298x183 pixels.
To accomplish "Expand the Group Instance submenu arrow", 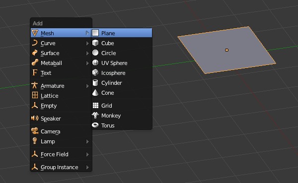I will (87, 167).
